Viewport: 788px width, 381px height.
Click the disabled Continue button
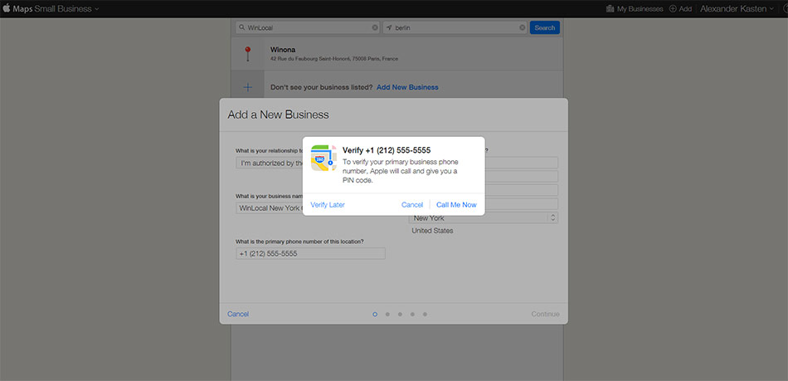[x=545, y=314]
